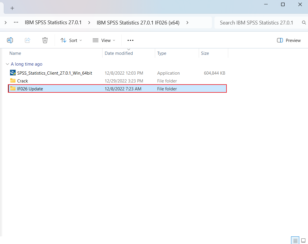Click the Search IBM SPSS Statistics field
This screenshot has height=244, width=308.
256,23
